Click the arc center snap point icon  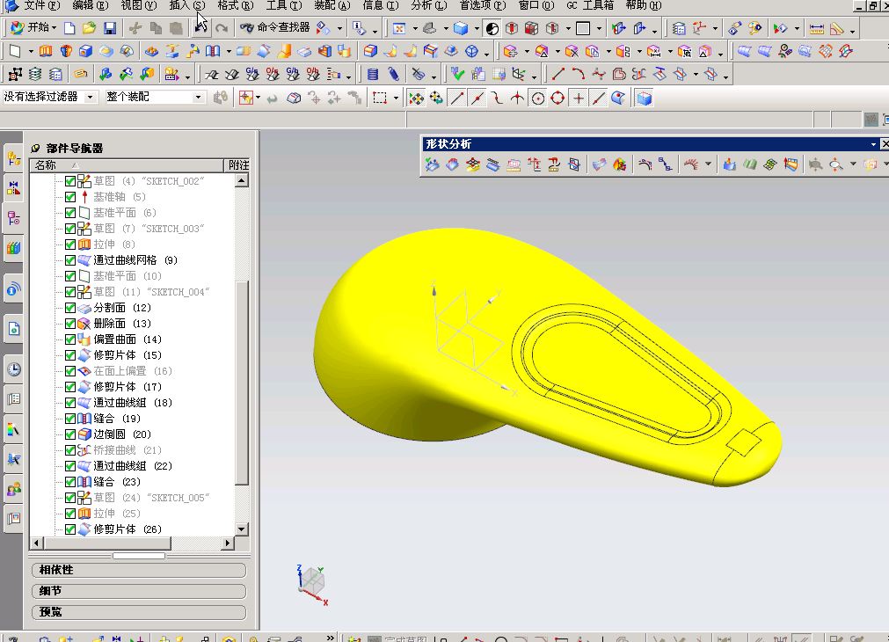click(538, 98)
